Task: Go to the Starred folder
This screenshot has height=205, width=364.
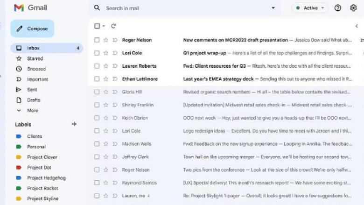Action: click(35, 59)
